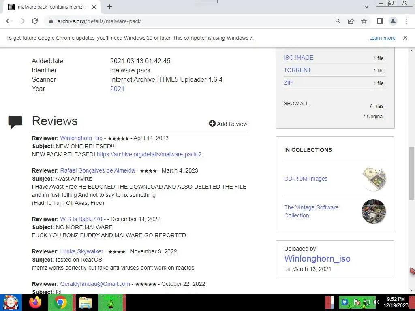Click the Internet Archive HTML5 Uploader text
This screenshot has width=415, height=311.
[166, 80]
